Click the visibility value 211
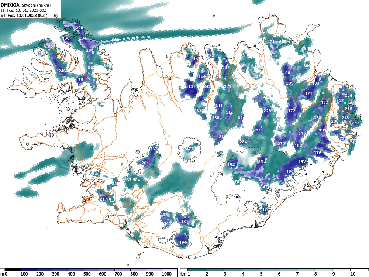Screen dimensions: 369x277 pyautogui.click(x=219, y=106)
